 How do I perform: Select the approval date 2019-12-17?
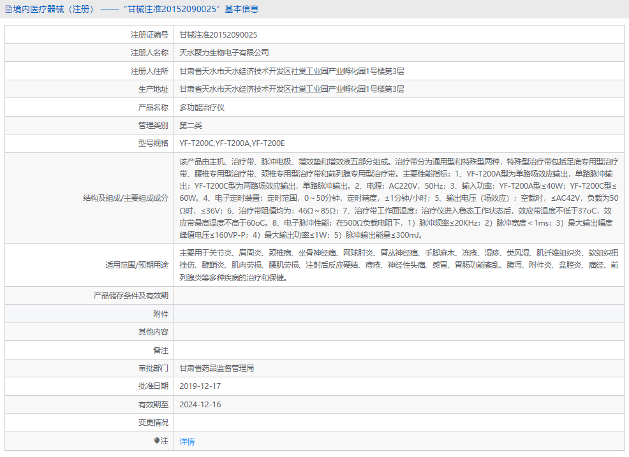point(202,386)
